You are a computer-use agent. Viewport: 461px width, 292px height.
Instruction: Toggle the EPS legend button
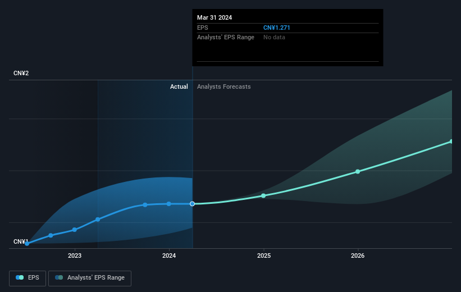28,278
